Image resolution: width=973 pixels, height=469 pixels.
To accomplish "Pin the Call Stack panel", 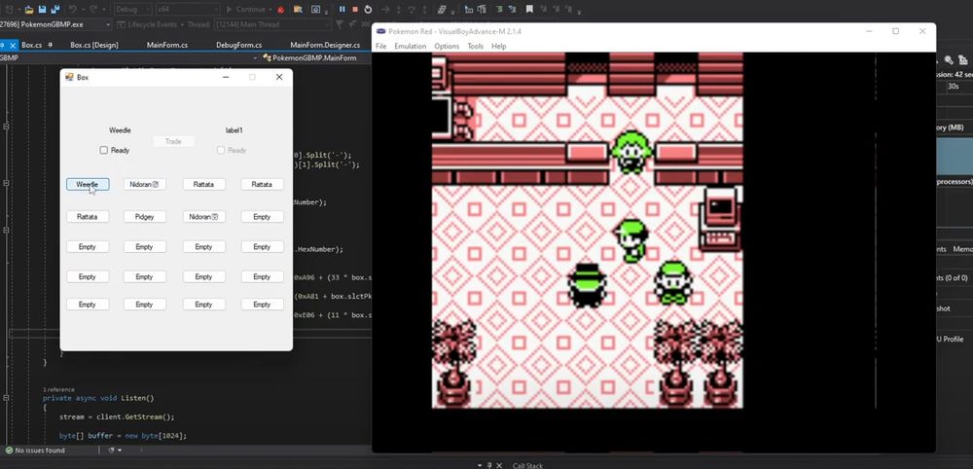I will coord(489,465).
